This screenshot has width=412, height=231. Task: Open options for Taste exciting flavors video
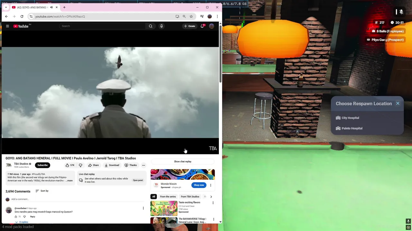[213, 203]
